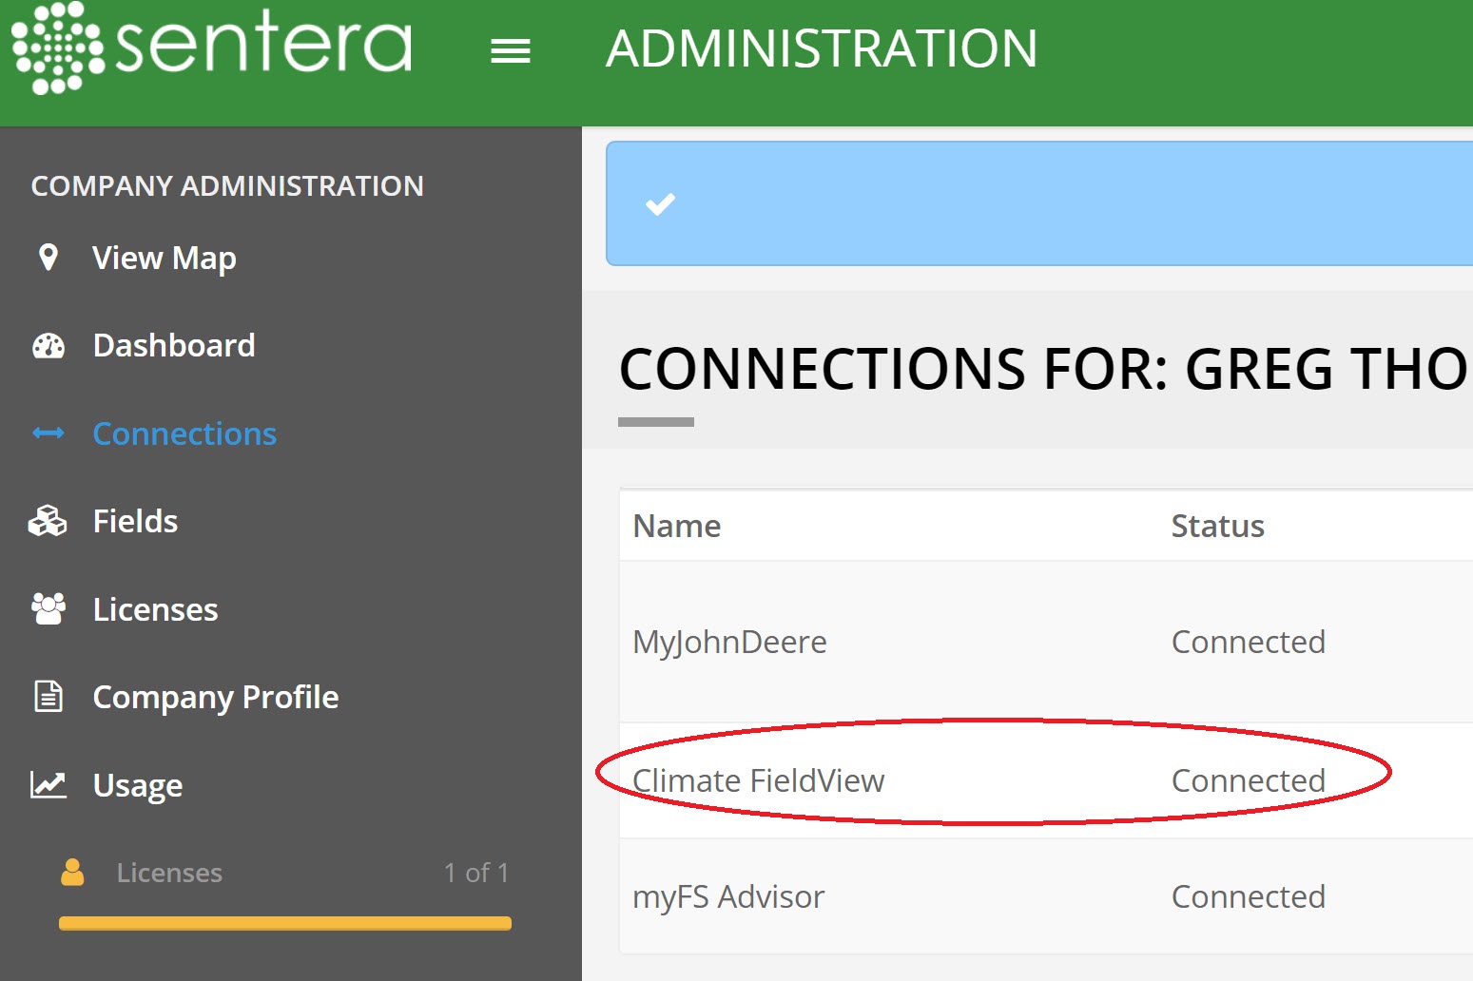Open Company Profile page
Image resolution: width=1473 pixels, height=981 pixels.
tap(216, 698)
